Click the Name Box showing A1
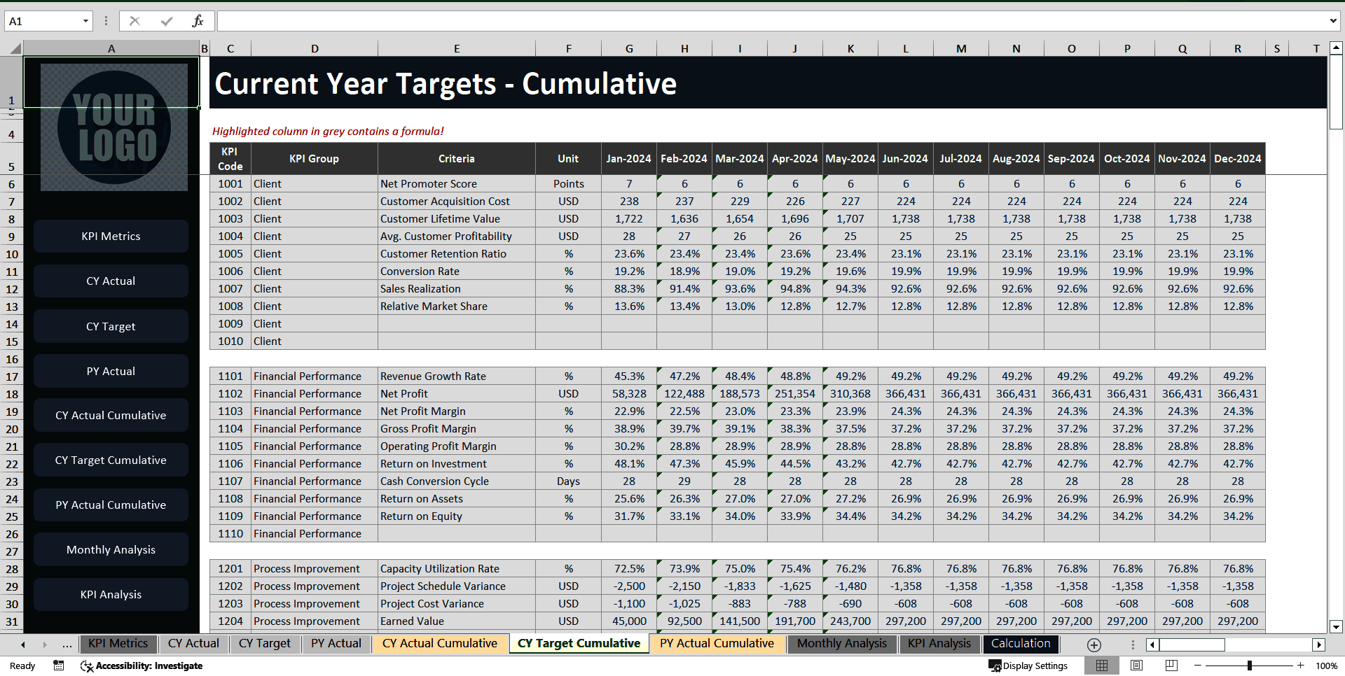The image size is (1345, 676). (x=43, y=21)
